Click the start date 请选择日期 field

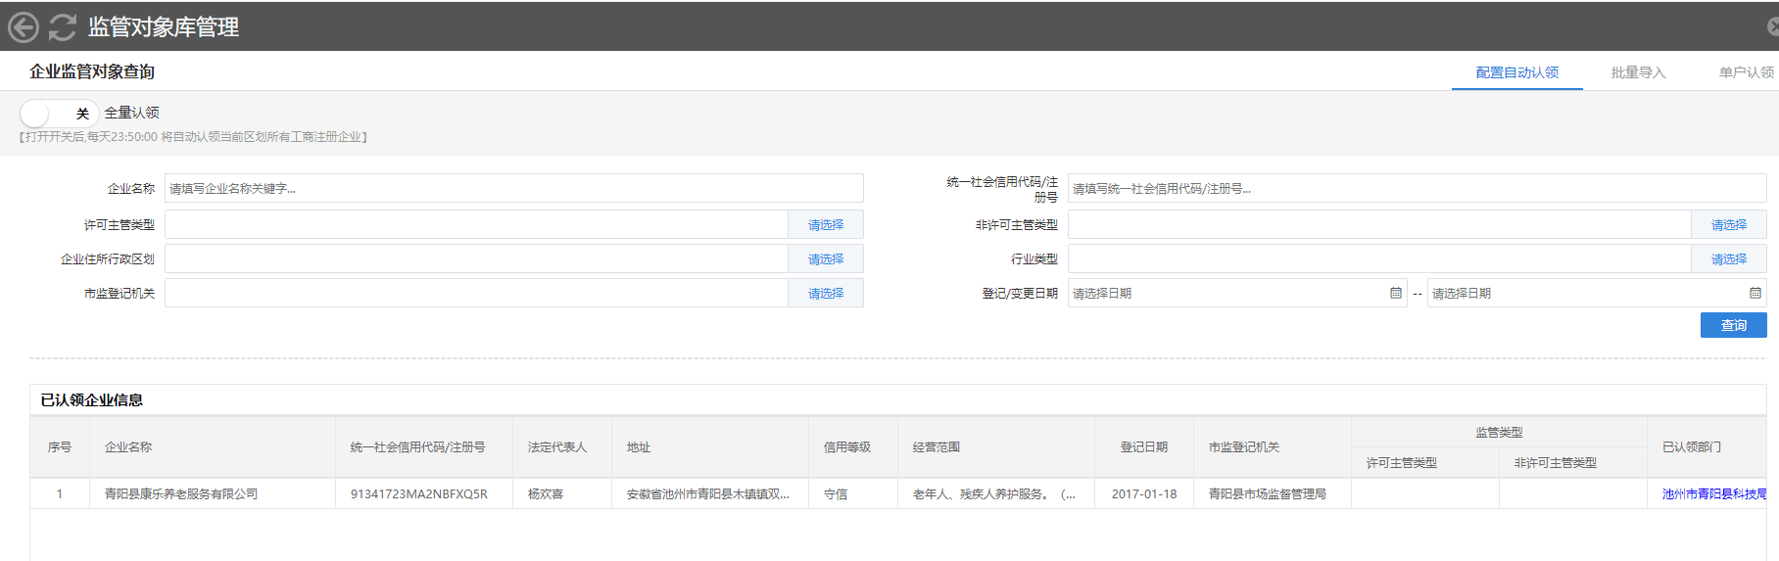pyautogui.click(x=1225, y=293)
